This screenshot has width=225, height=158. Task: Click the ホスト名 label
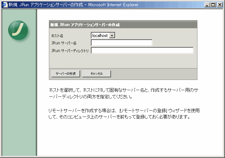click(57, 36)
